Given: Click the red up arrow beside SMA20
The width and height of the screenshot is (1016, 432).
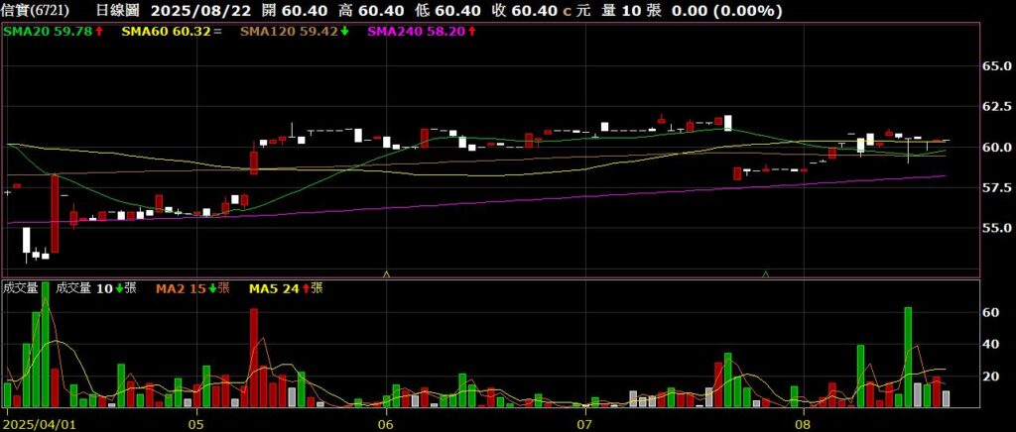Looking at the screenshot, I should (x=99, y=32).
